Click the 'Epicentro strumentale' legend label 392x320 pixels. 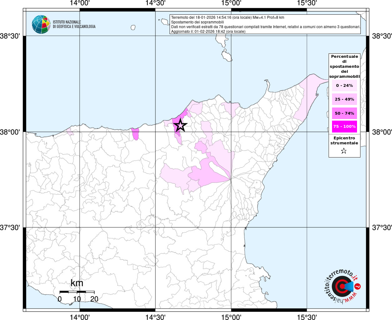tap(344, 141)
